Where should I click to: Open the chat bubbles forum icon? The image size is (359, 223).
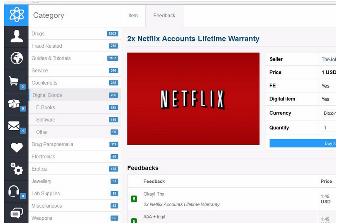click(x=17, y=213)
